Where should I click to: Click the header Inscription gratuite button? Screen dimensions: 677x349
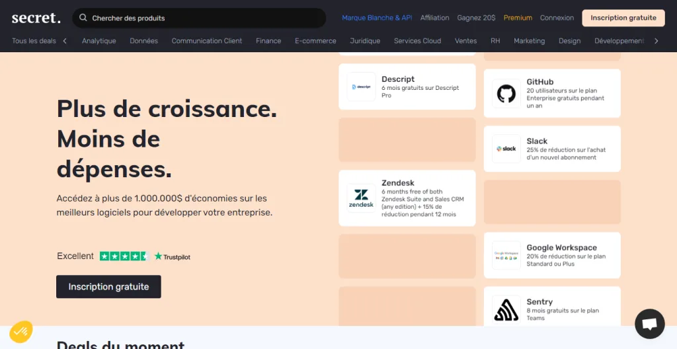[x=623, y=18]
